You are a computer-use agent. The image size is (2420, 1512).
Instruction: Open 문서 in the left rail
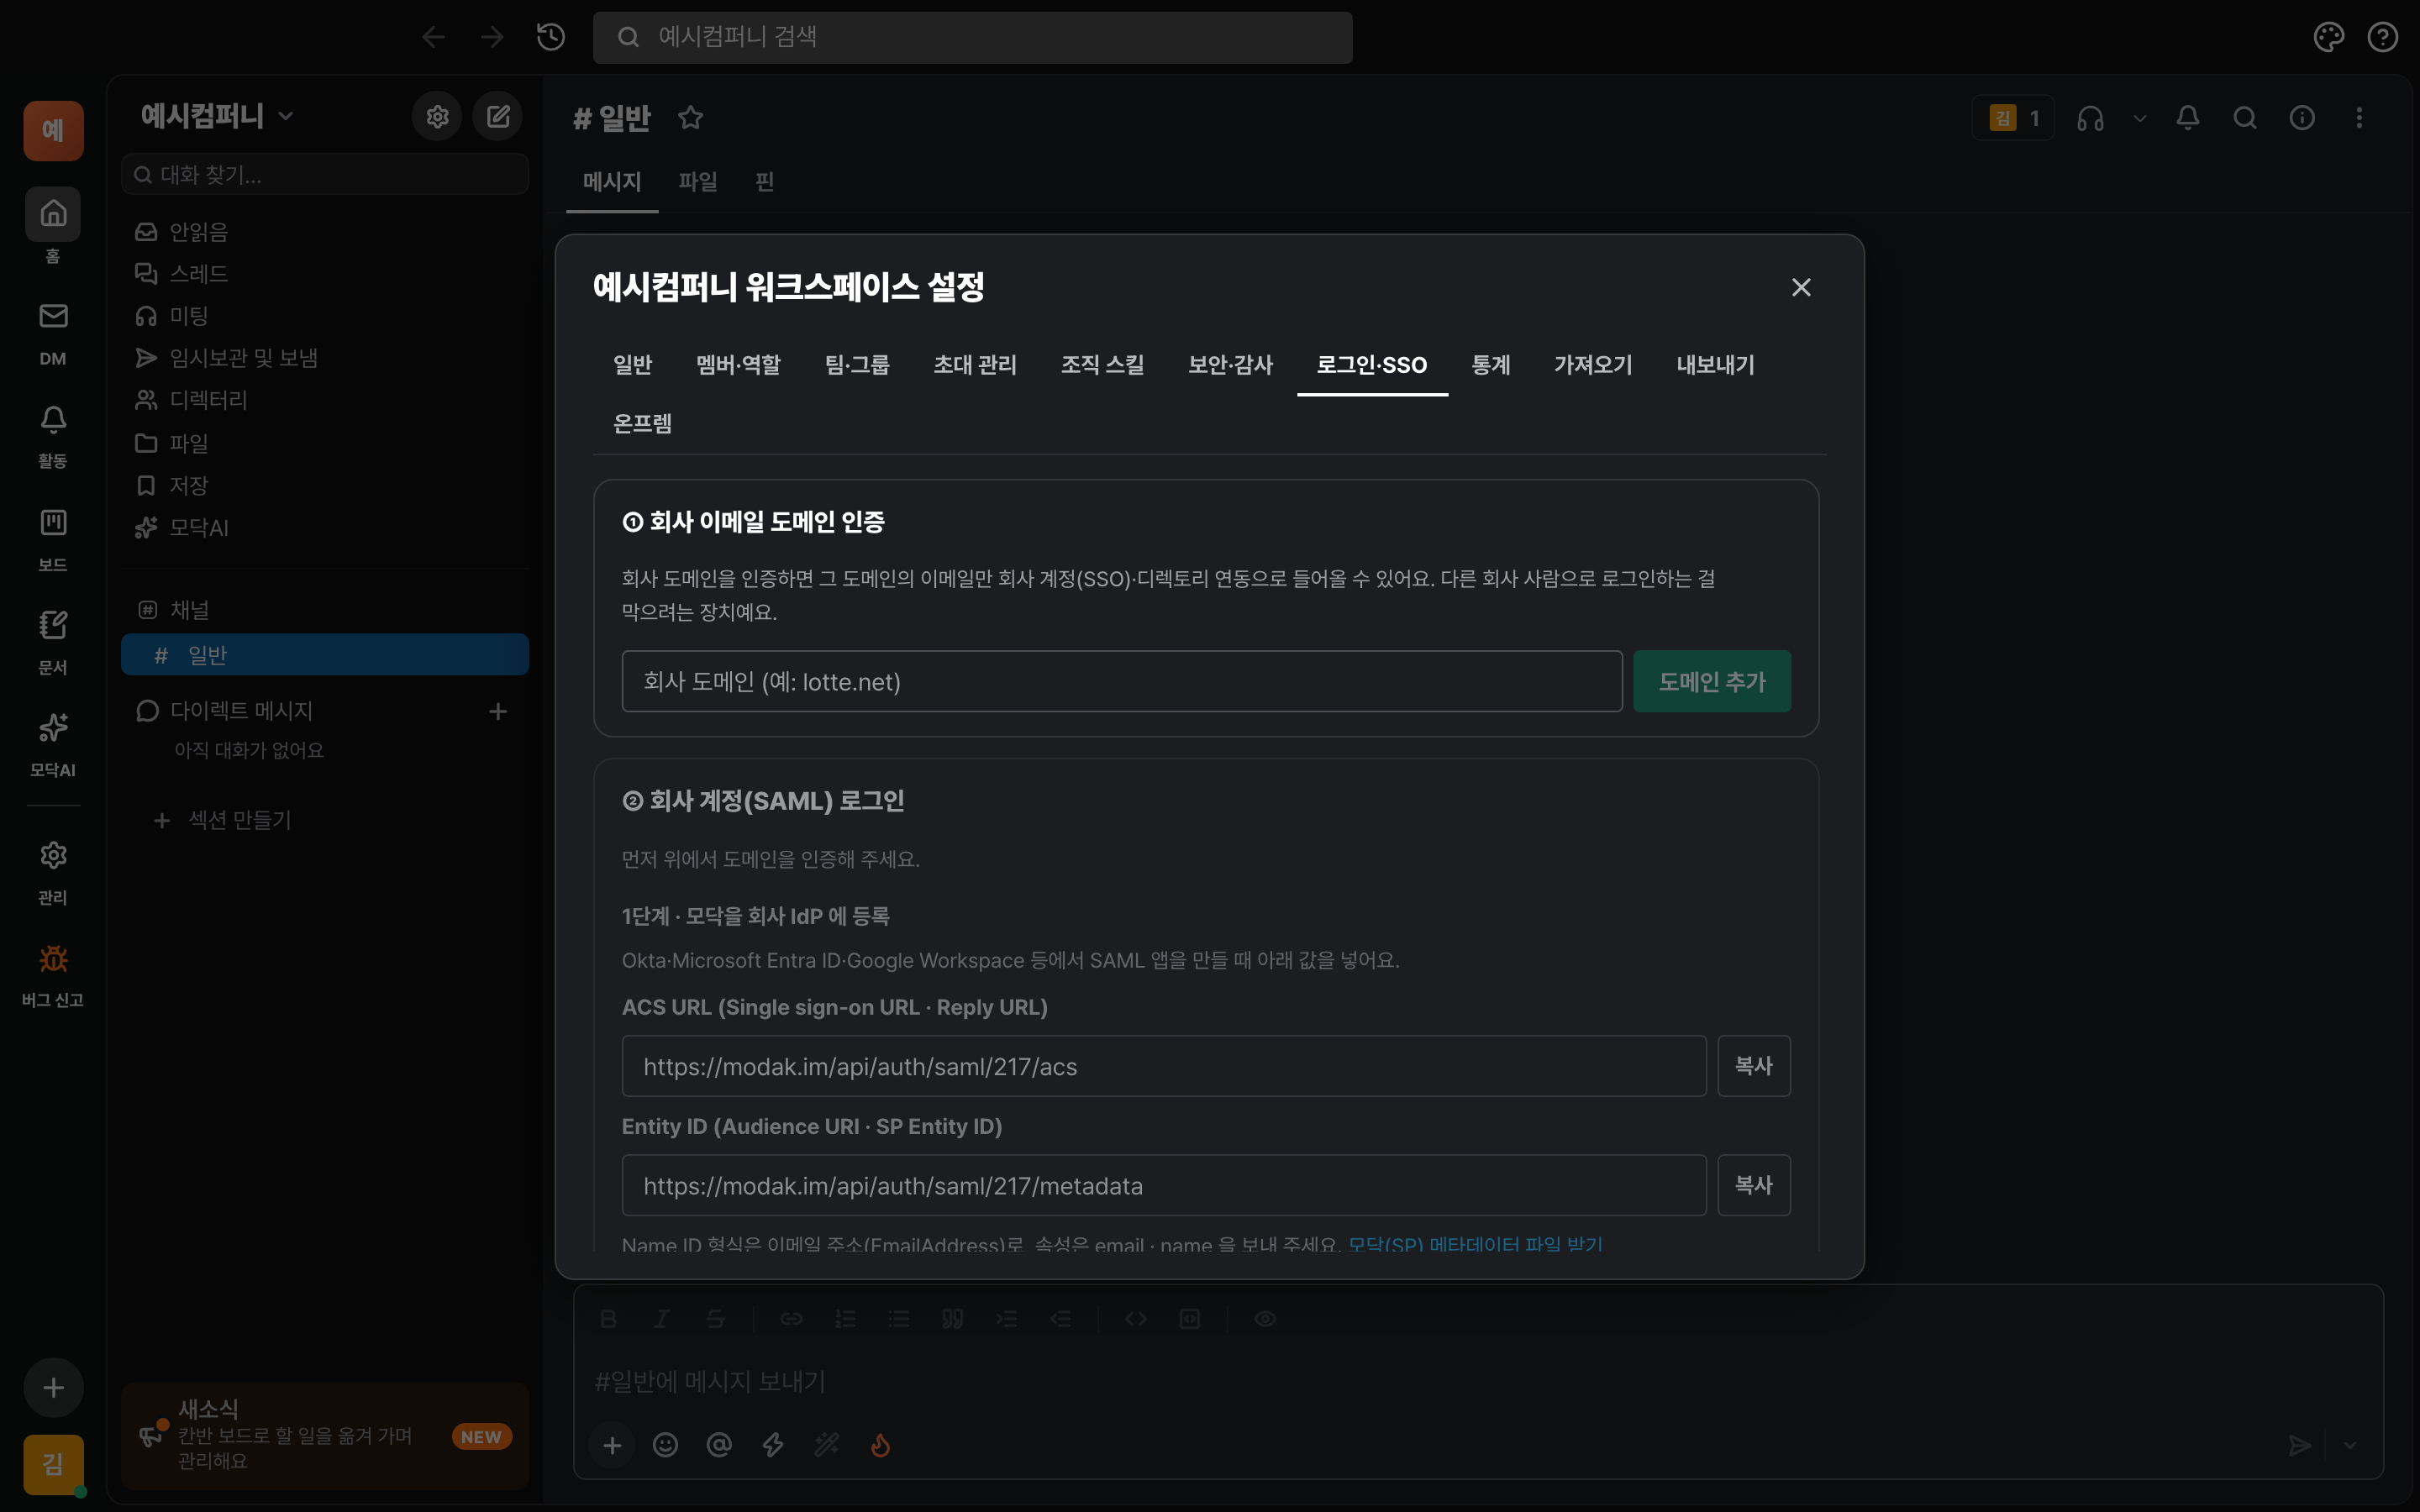click(x=53, y=643)
